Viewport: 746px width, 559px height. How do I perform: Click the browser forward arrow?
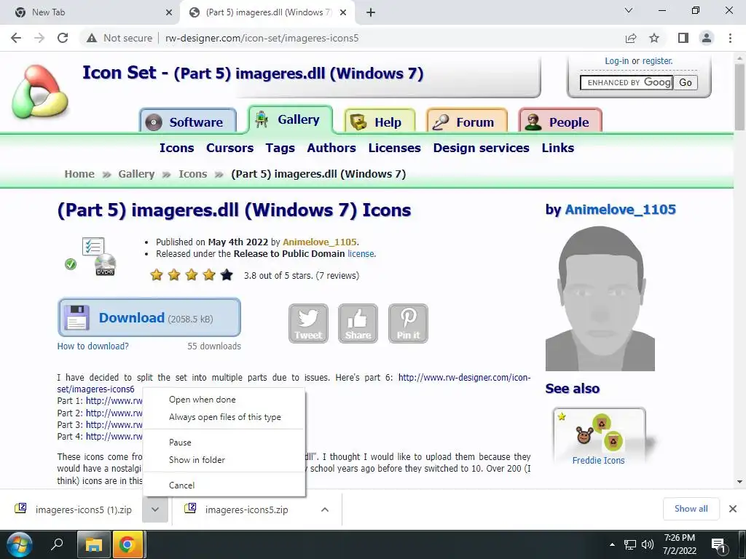pos(39,38)
